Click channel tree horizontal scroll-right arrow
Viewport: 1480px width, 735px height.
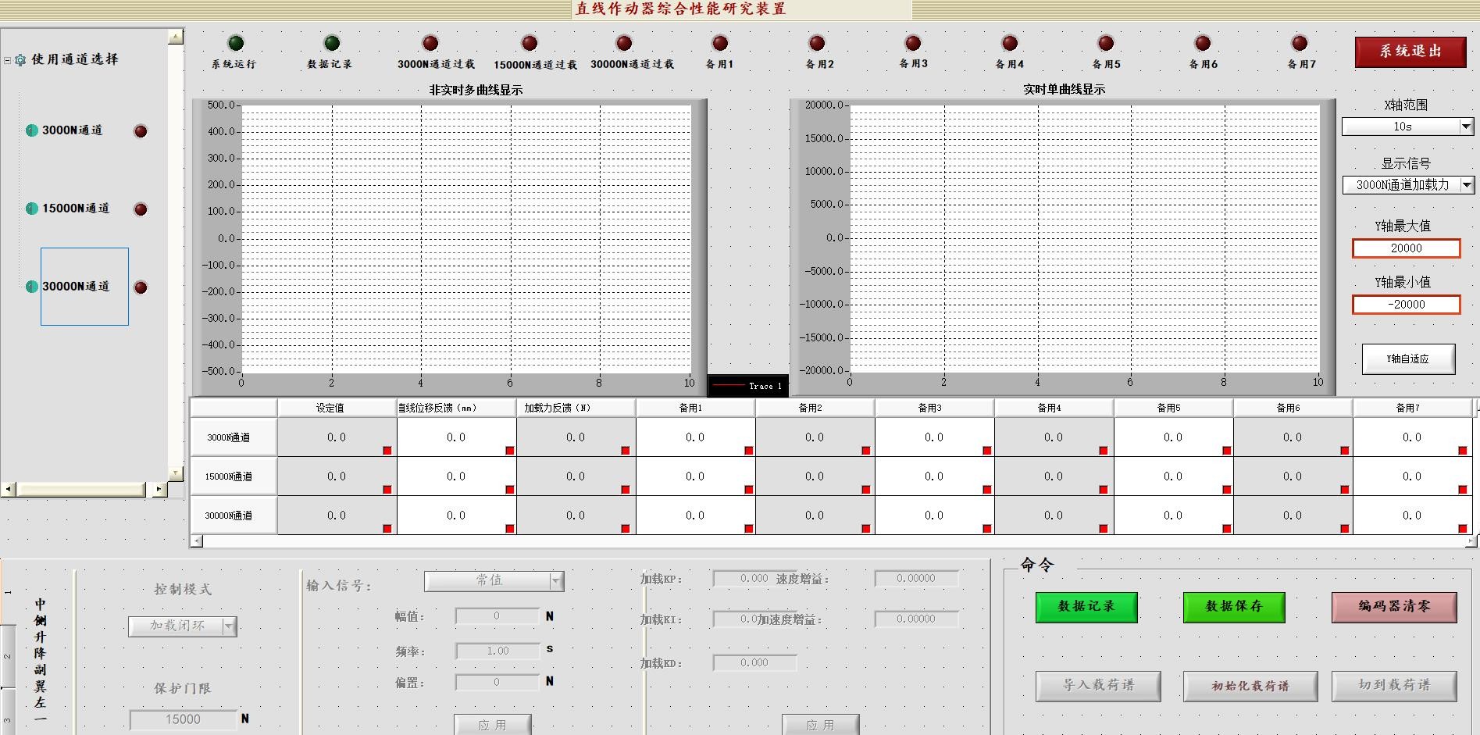click(x=159, y=489)
